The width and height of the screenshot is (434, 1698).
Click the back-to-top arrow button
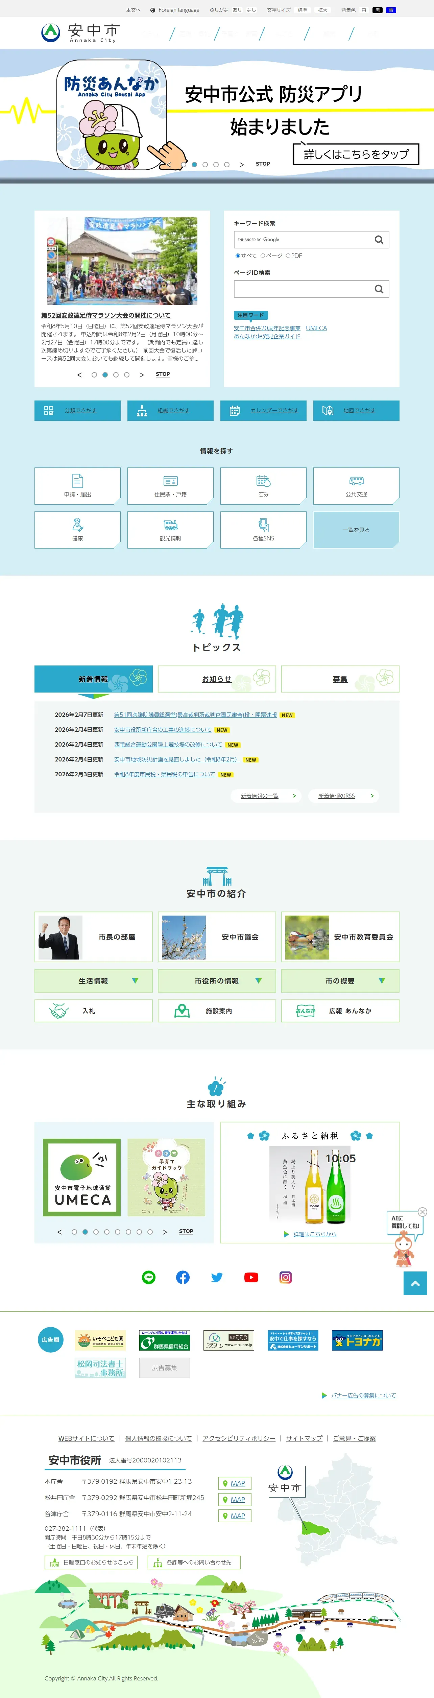[415, 1283]
